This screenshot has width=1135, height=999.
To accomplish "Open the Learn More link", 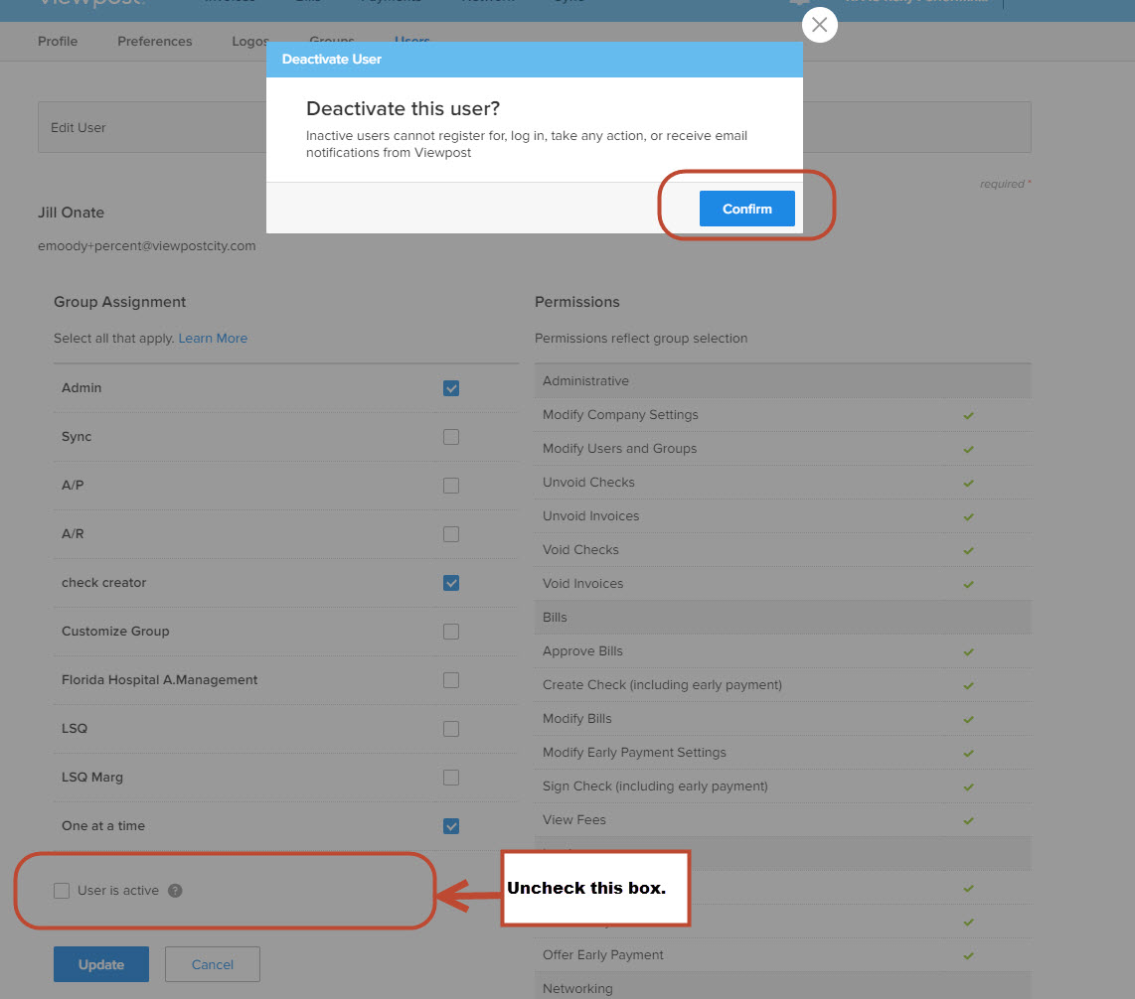I will (213, 338).
